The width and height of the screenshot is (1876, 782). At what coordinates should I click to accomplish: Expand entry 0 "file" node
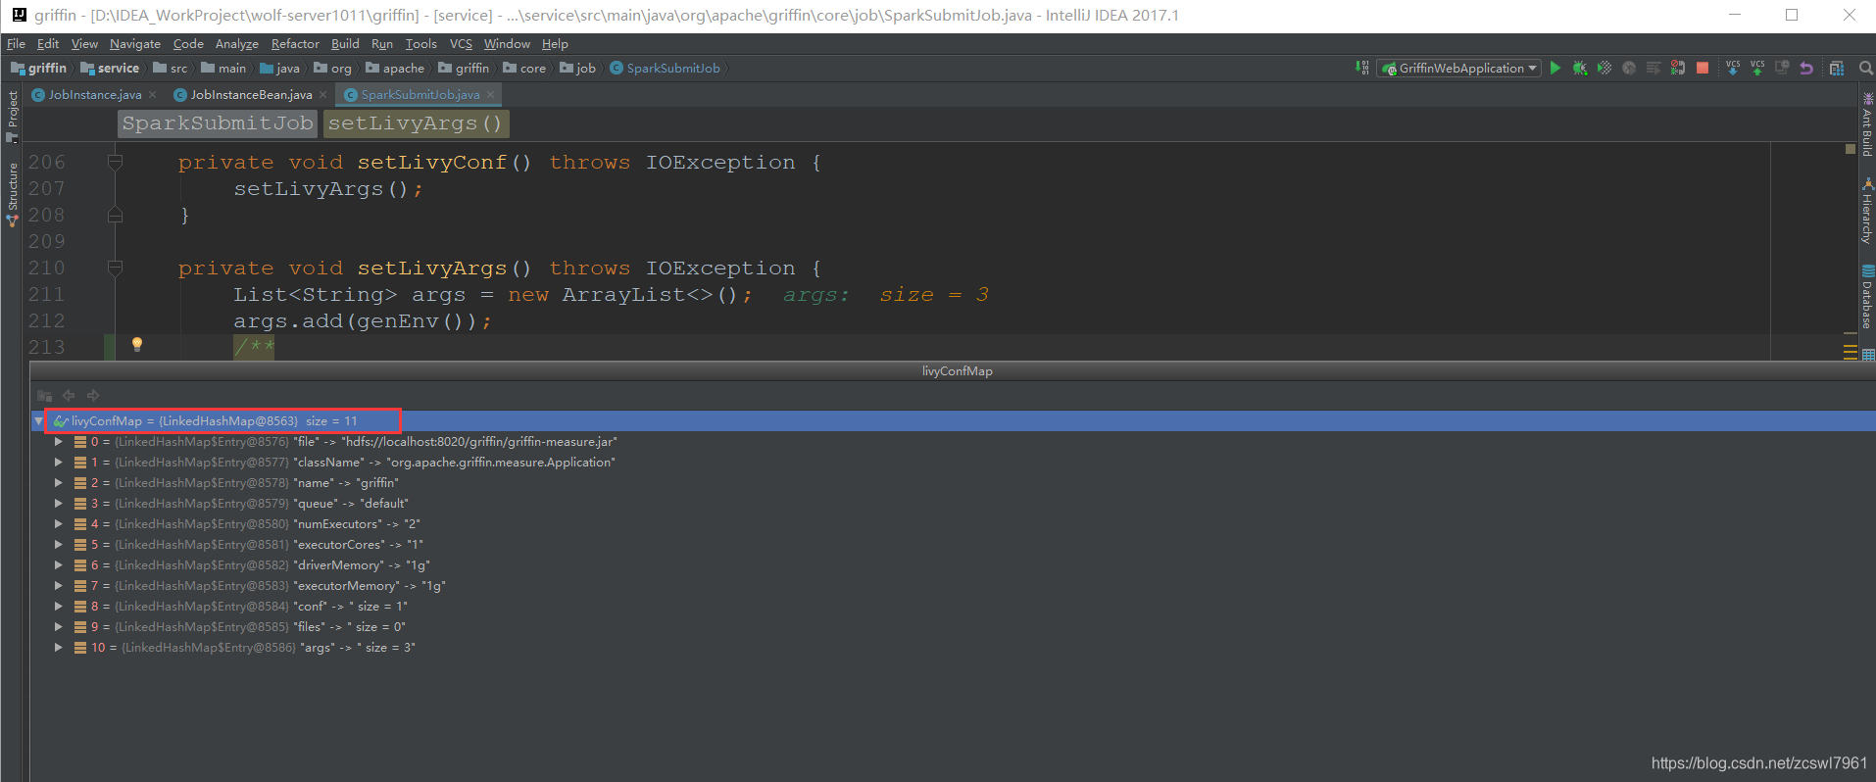[x=59, y=442]
